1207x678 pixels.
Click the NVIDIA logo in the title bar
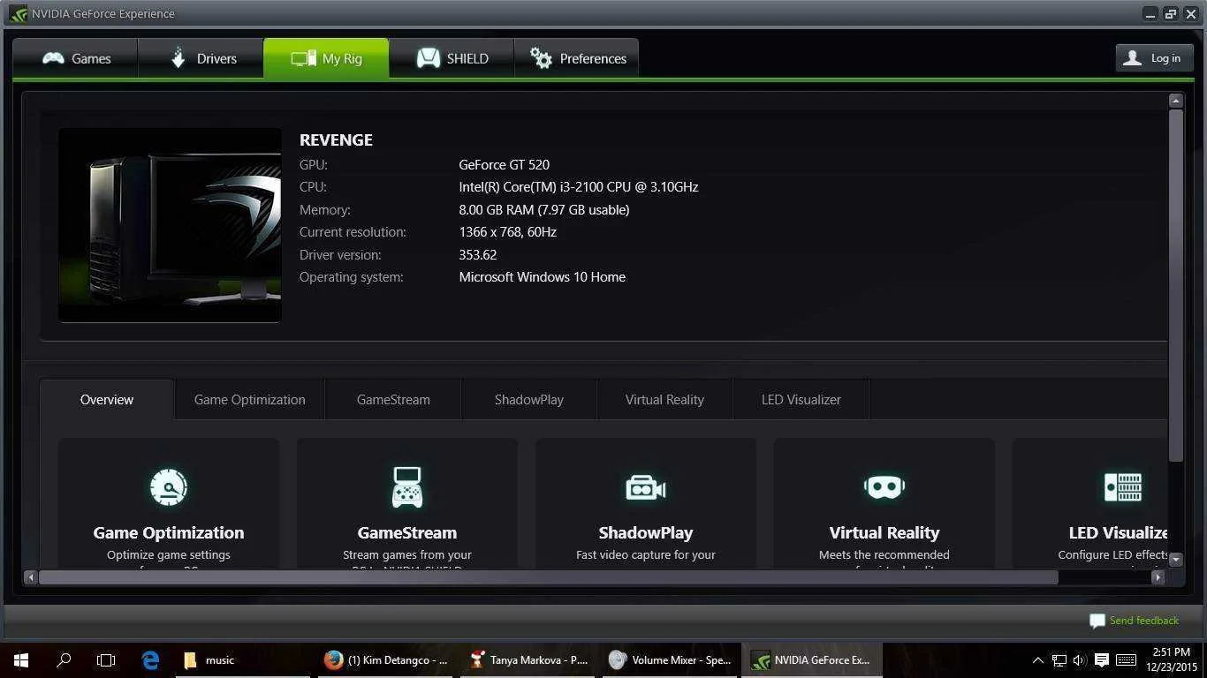coord(18,13)
